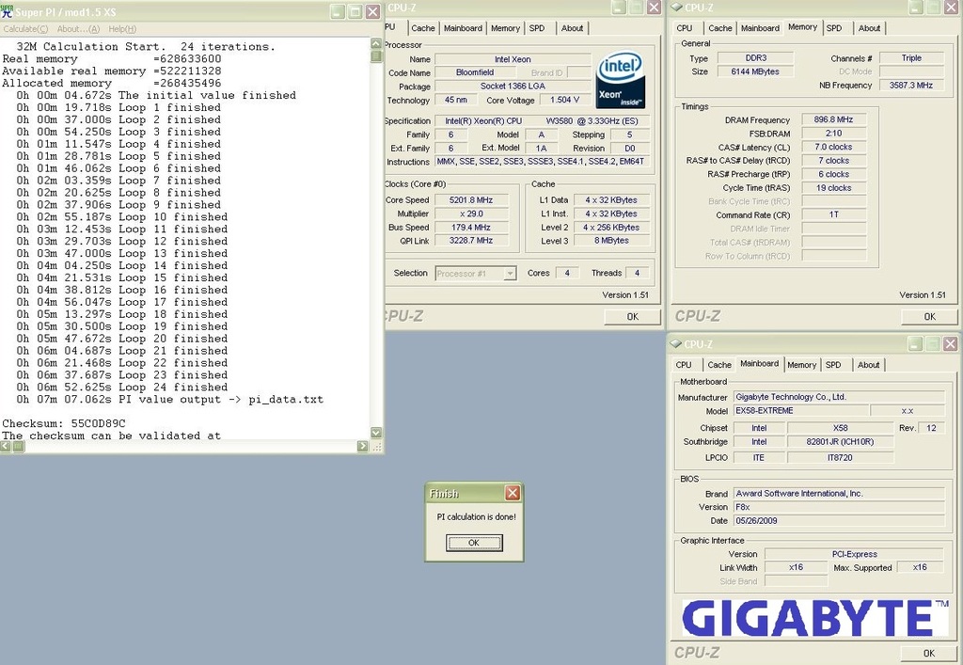963x665 pixels.
Task: Click the Command Rate 1T field
Action: point(833,214)
